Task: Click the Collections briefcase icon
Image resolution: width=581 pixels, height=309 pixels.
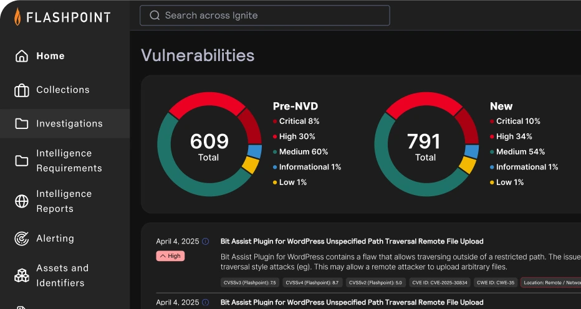Action: tap(21, 90)
